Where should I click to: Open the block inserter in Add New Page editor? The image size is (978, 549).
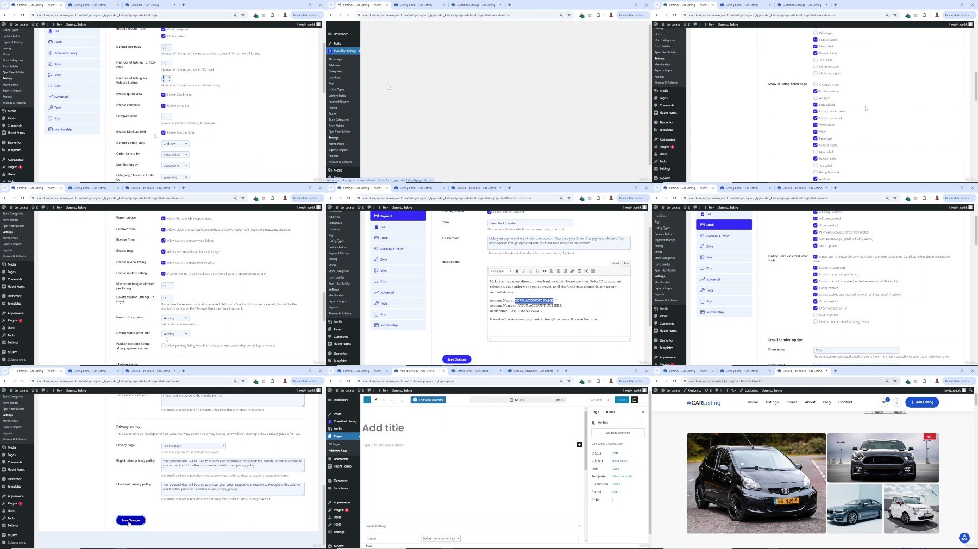tap(367, 400)
